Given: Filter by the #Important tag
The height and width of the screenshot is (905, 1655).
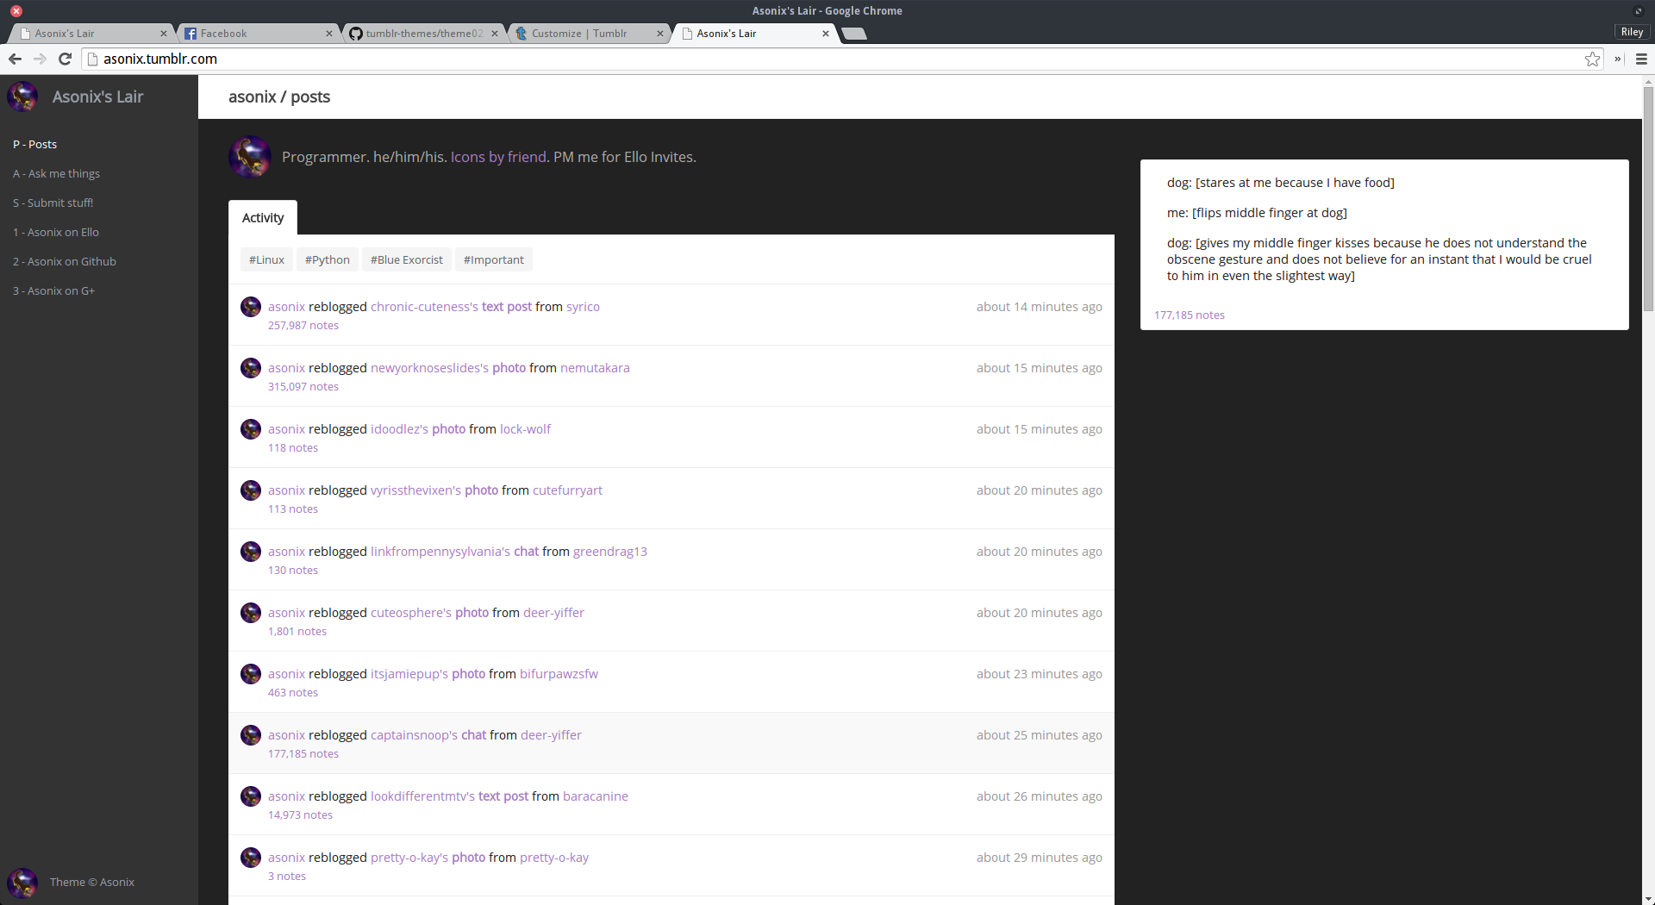Looking at the screenshot, I should click(493, 259).
